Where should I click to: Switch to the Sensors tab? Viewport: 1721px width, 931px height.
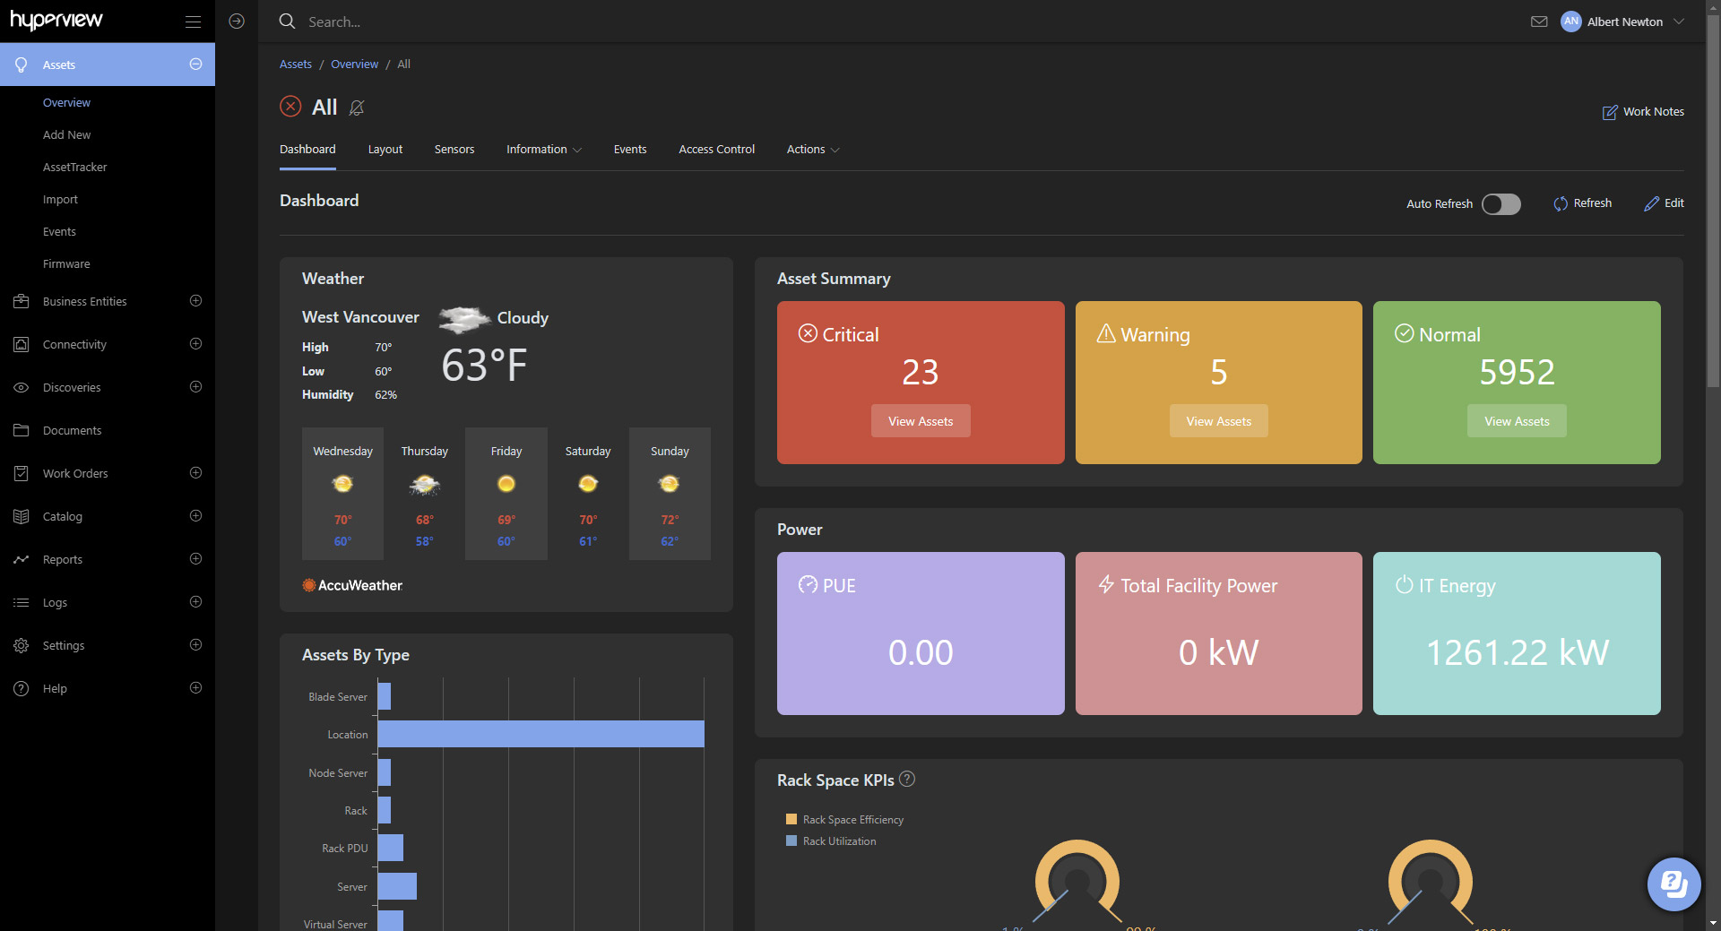click(454, 150)
